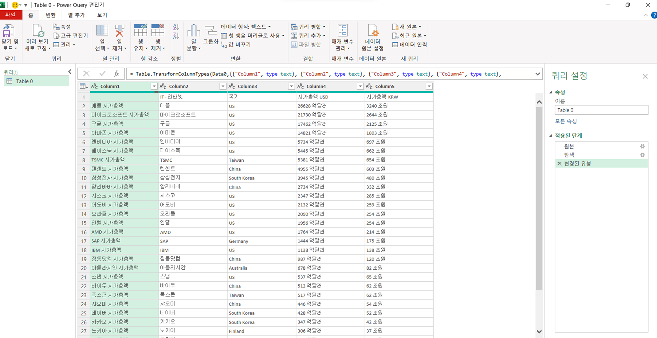Click the Close & Load (닫기 및 로드) icon

click(x=8, y=31)
